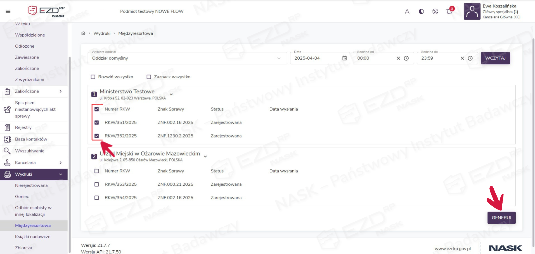The height and width of the screenshot is (254, 535).
Task: Open the notifications bell icon
Action: tap(449, 11)
